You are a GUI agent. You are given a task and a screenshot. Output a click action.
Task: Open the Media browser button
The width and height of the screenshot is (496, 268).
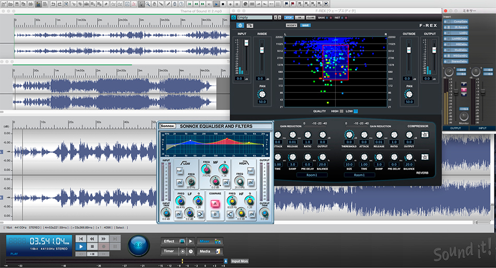210,251
